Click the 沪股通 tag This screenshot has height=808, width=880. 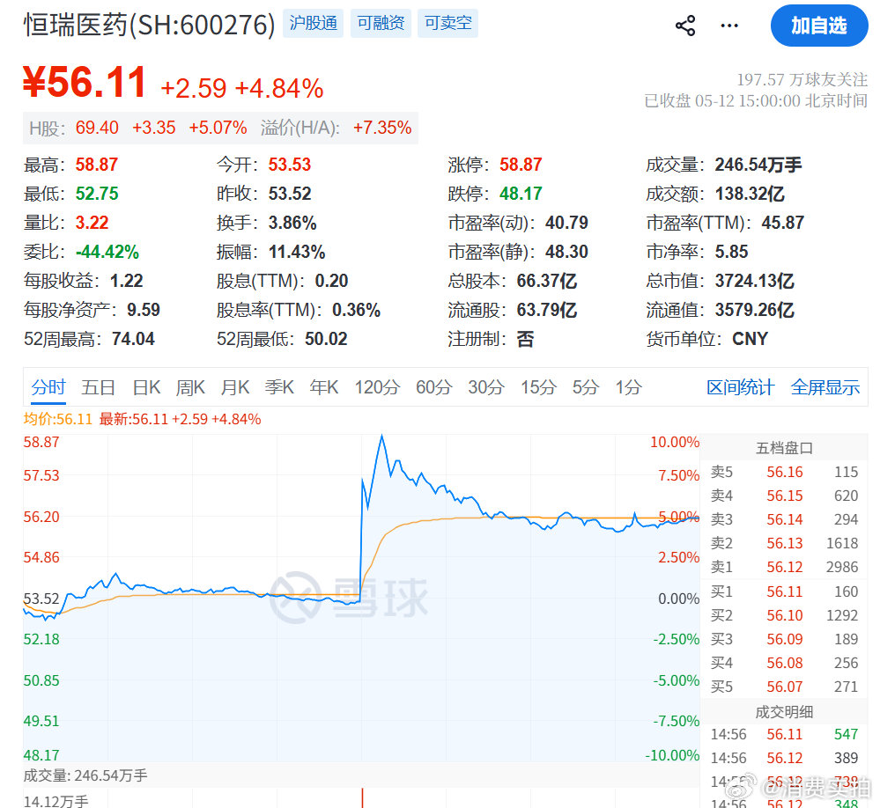314,23
